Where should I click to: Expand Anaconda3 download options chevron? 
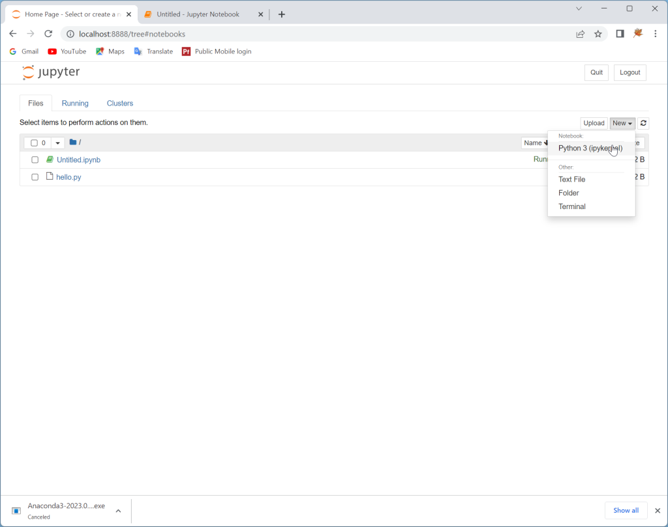(x=119, y=511)
